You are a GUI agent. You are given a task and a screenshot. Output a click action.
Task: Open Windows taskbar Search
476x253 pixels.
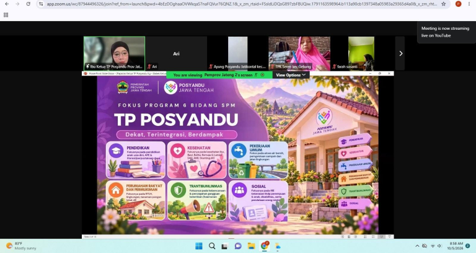(x=212, y=246)
